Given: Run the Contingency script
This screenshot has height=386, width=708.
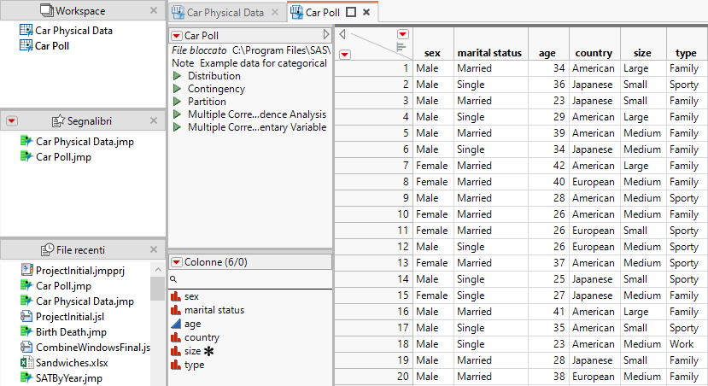Looking at the screenshot, I should pos(178,89).
